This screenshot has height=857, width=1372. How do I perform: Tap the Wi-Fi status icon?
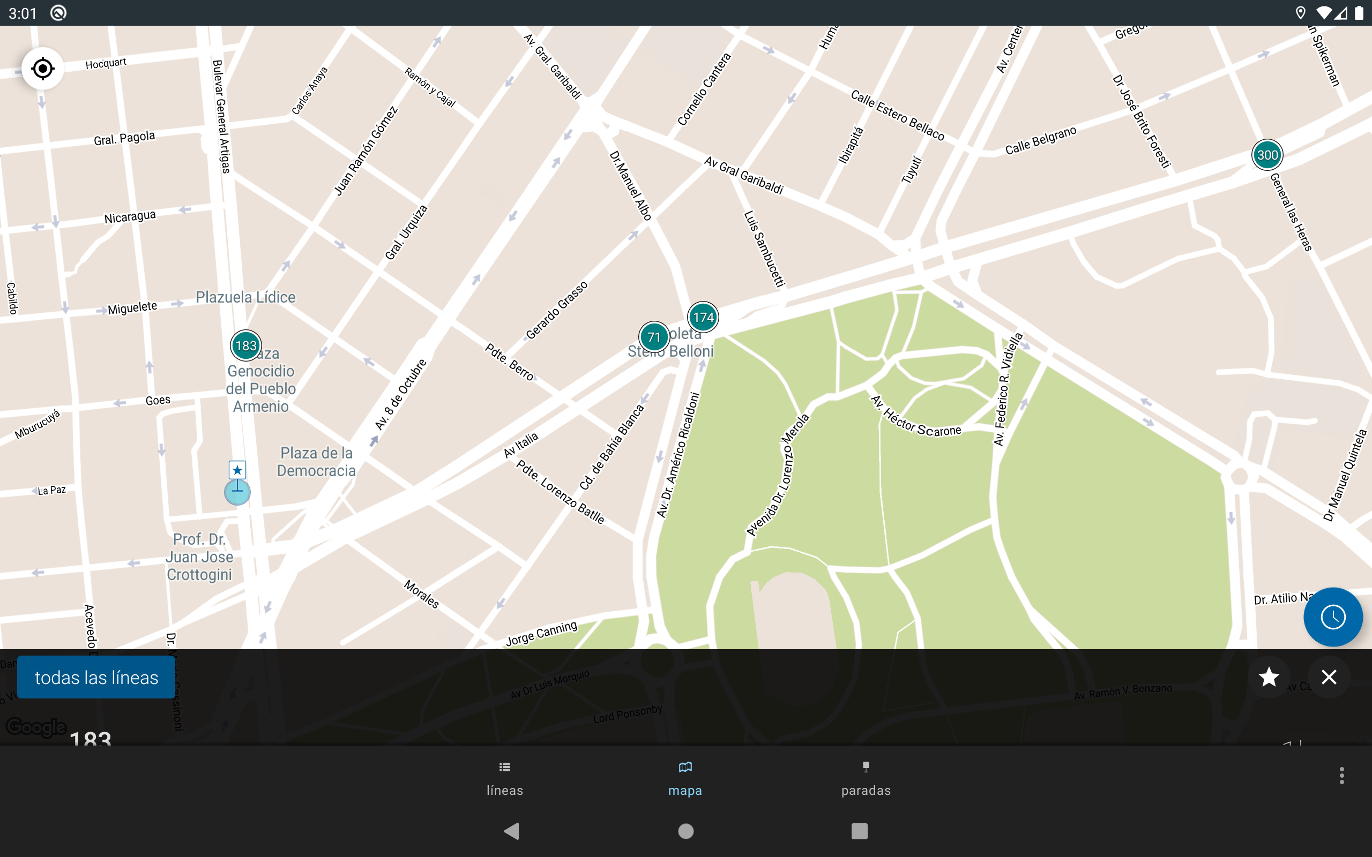(1323, 13)
